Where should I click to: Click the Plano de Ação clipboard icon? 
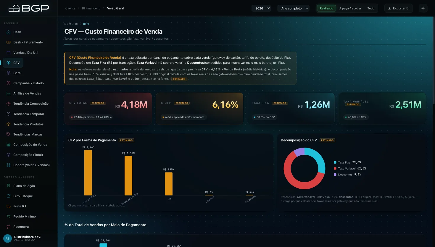[8, 186]
